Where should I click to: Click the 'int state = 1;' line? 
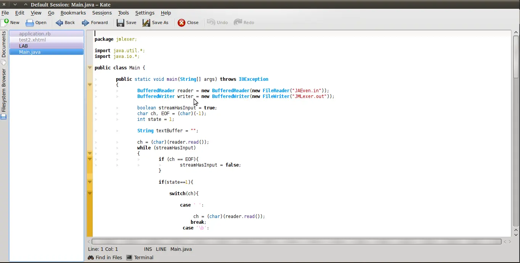156,119
